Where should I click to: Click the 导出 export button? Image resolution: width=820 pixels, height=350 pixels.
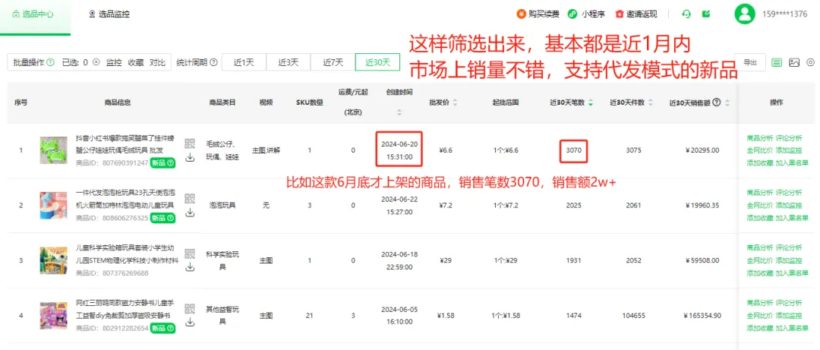[750, 62]
